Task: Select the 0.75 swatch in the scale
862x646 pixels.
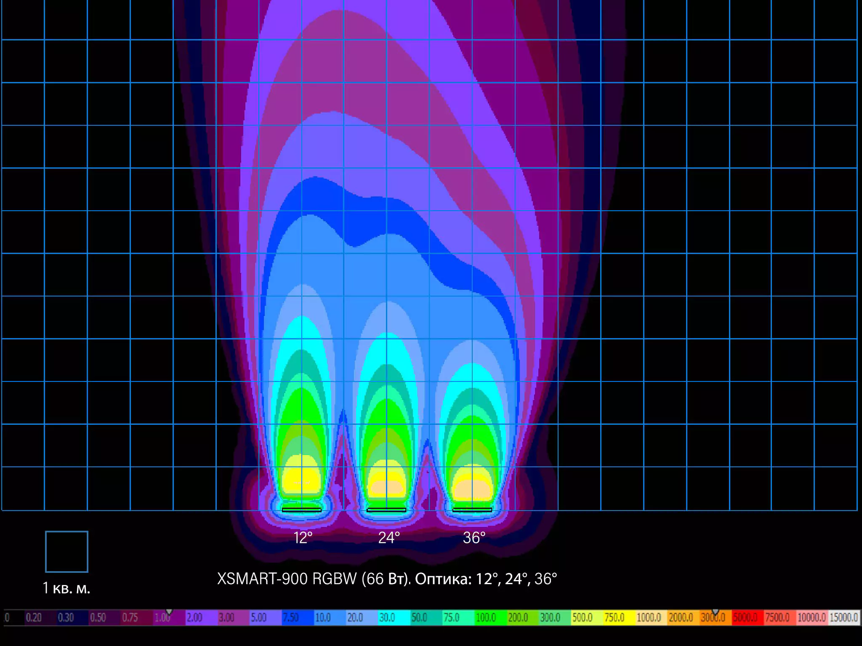Action: coord(137,617)
